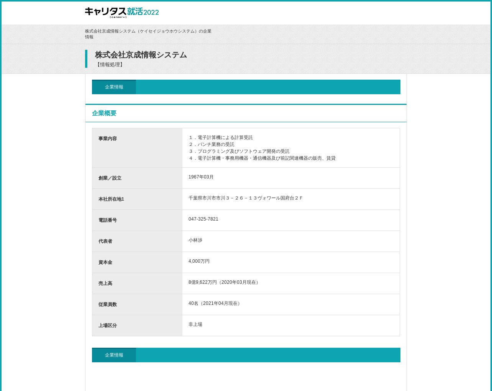Click the 上場区分 row label
Viewport: 492px width, 391px height.
coord(108,326)
